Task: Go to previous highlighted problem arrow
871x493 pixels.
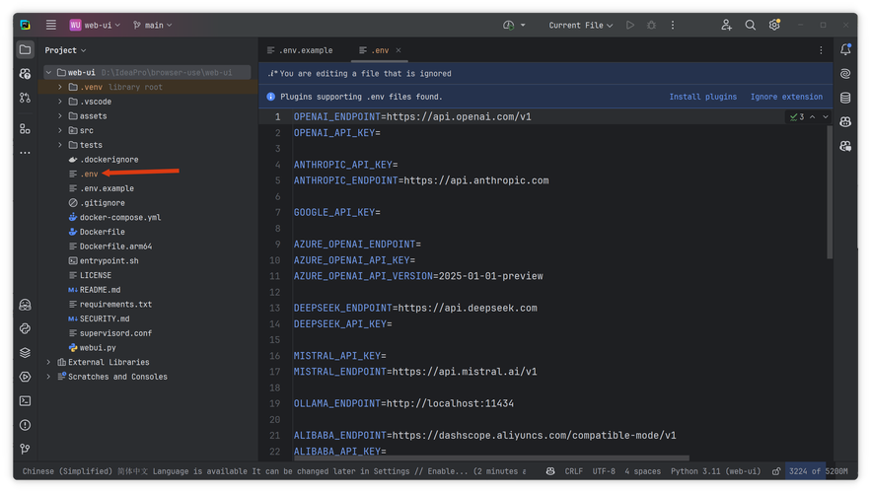Action: point(812,117)
